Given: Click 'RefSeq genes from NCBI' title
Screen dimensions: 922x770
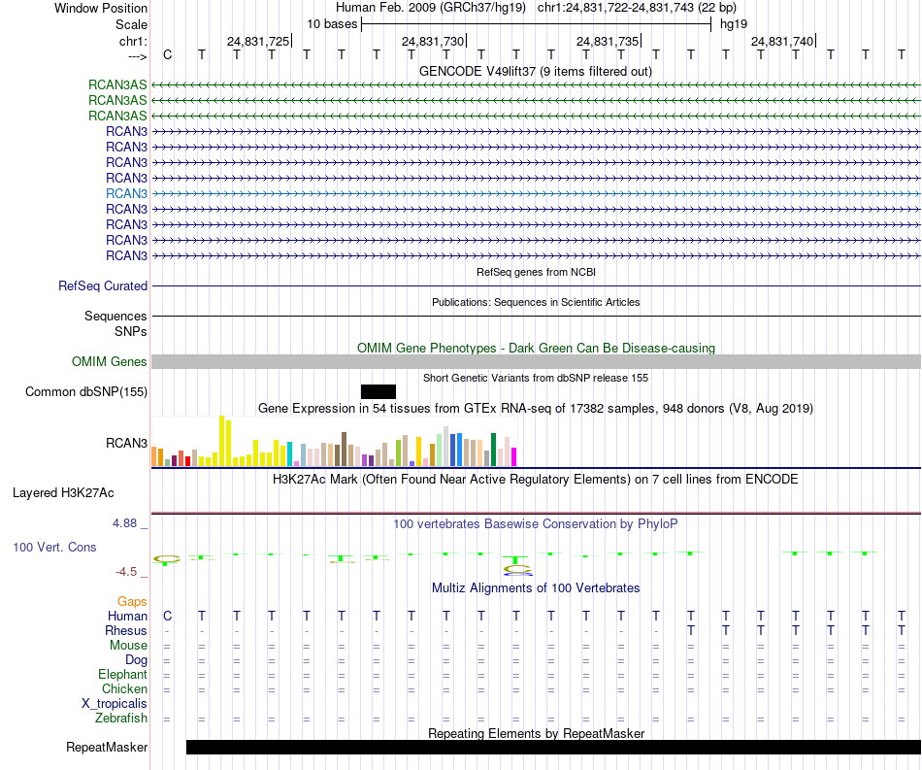Looking at the screenshot, I should pyautogui.click(x=536, y=272).
